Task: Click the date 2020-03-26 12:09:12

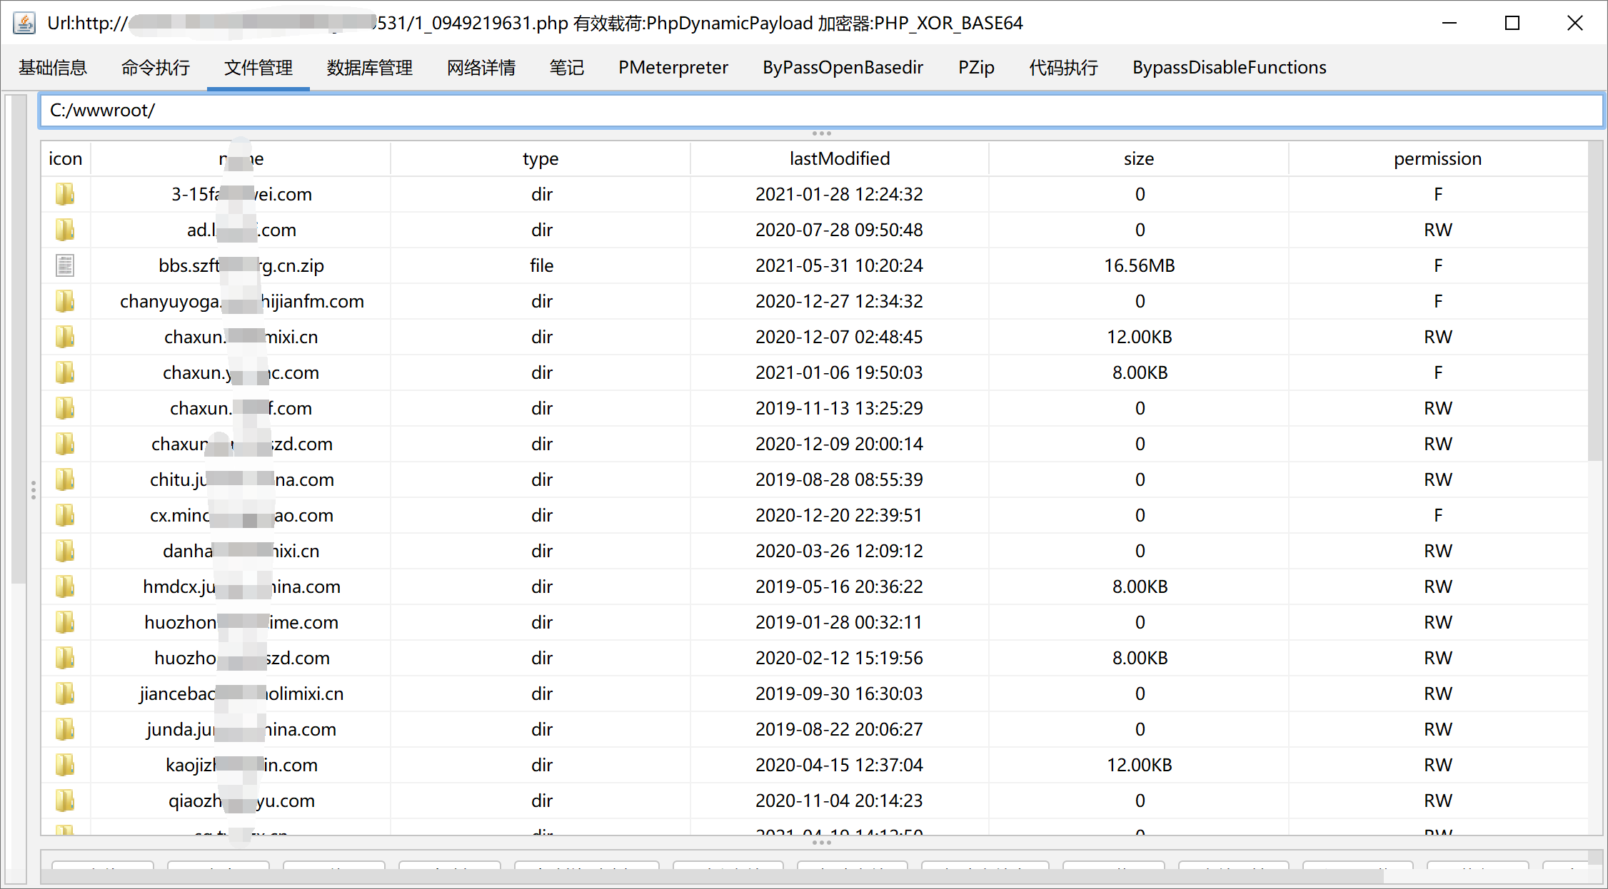Action: [839, 551]
